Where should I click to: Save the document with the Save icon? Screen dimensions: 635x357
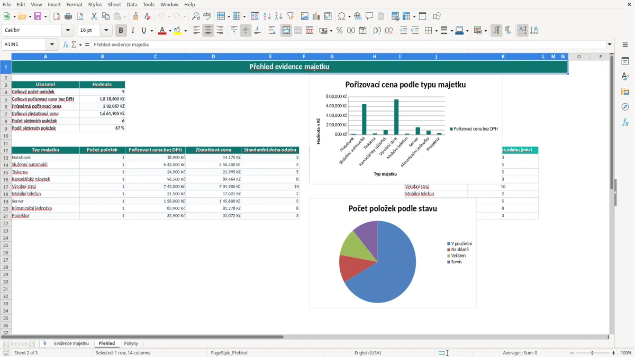pyautogui.click(x=38, y=16)
